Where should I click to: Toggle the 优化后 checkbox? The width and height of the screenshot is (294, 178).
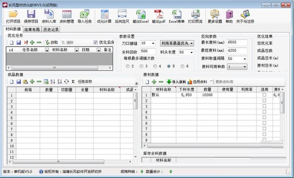point(96,42)
